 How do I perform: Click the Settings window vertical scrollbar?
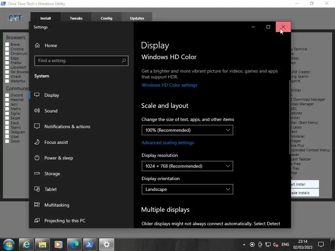(x=290, y=117)
